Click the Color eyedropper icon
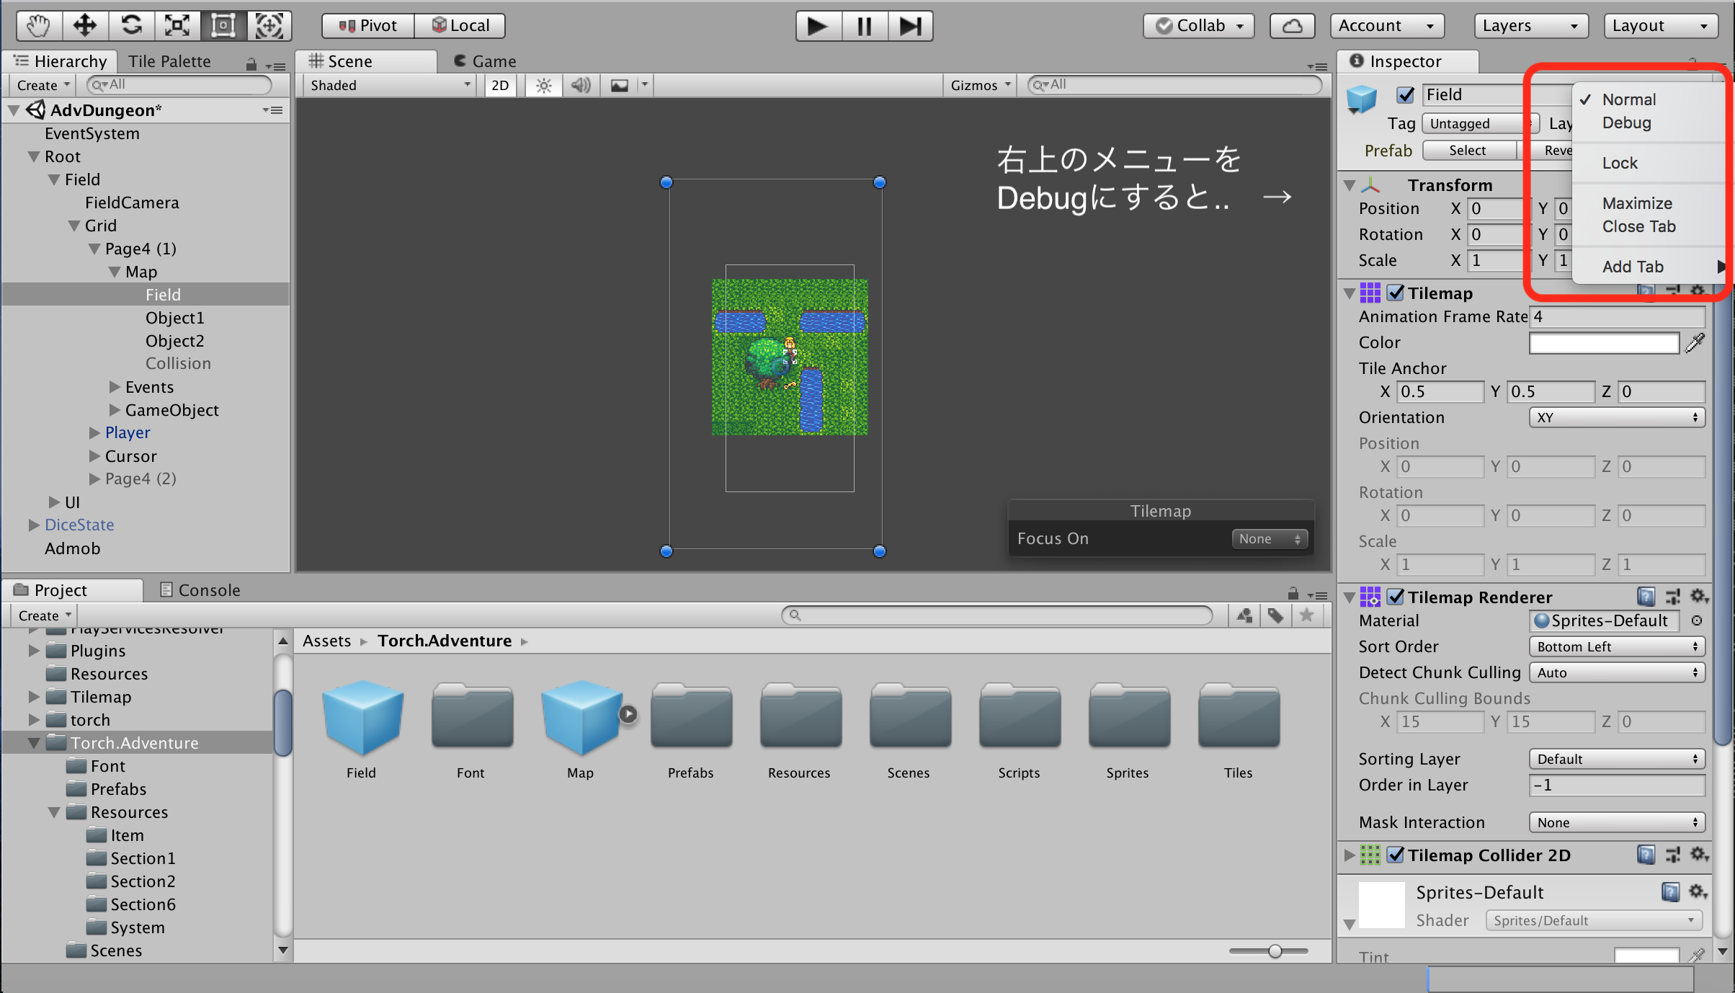The height and width of the screenshot is (993, 1735). coord(1695,343)
